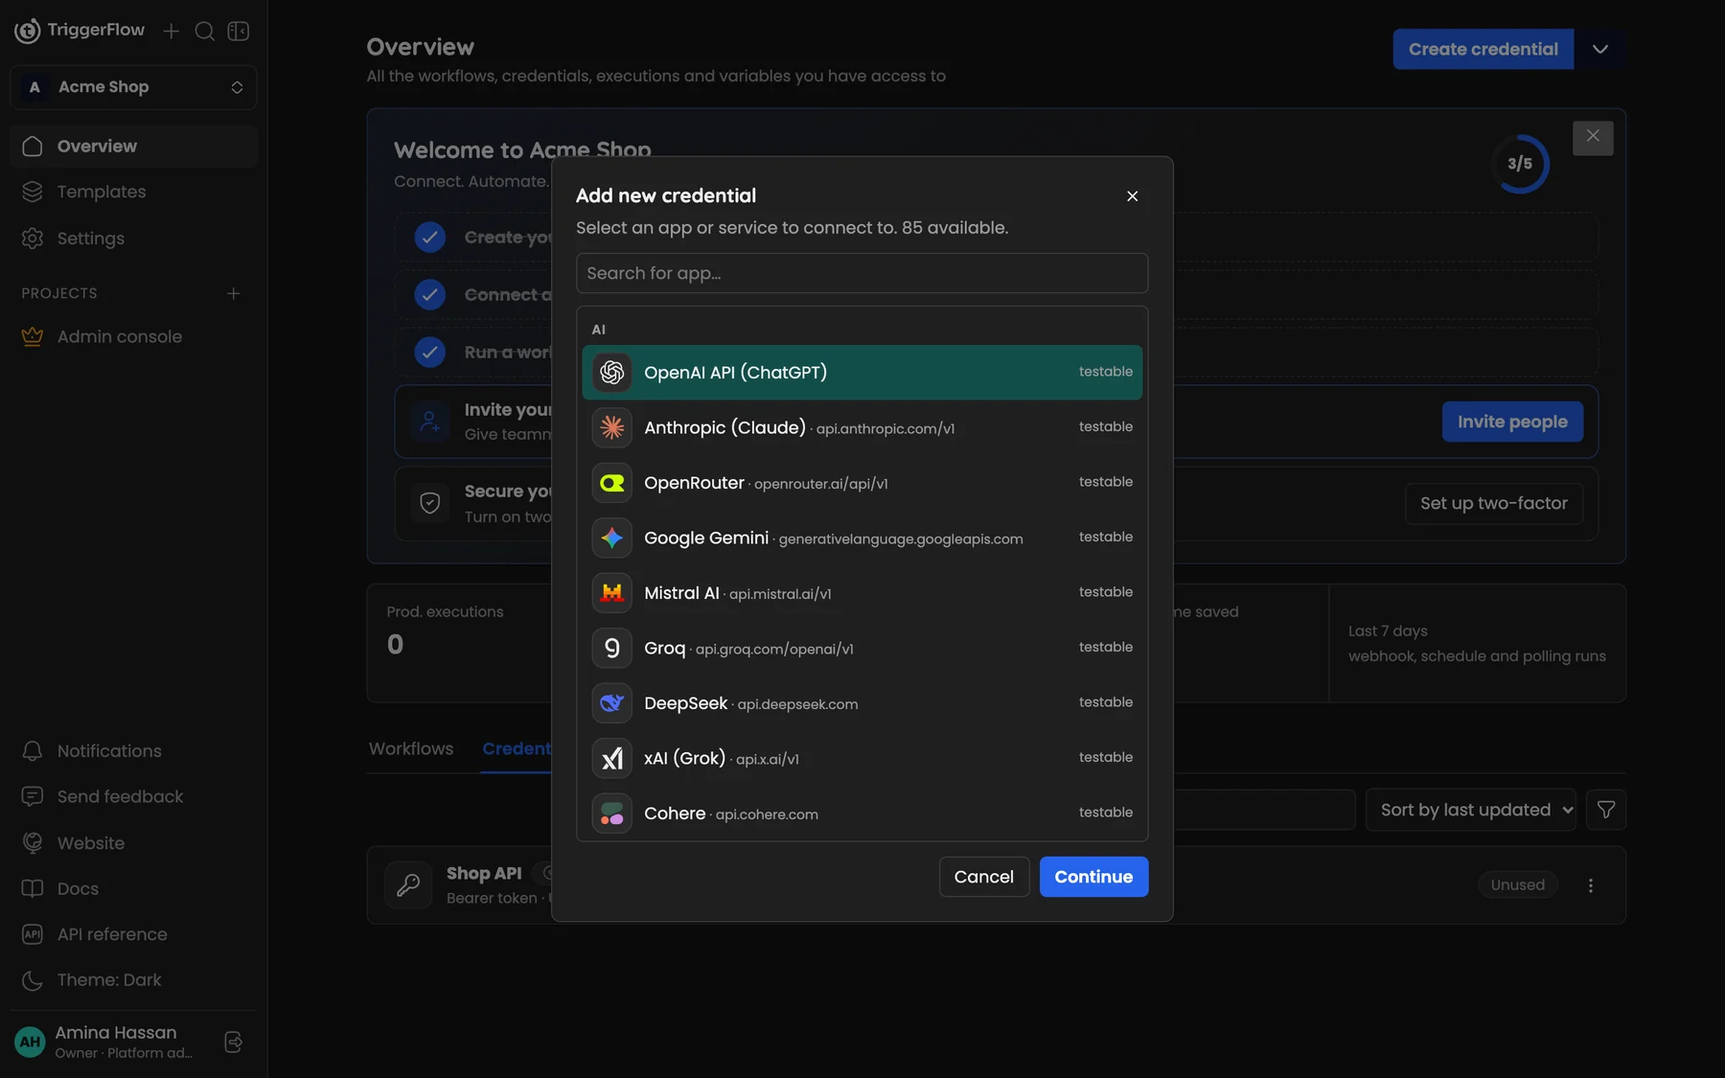Click the plus icon next to TriggerFlow

172,32
